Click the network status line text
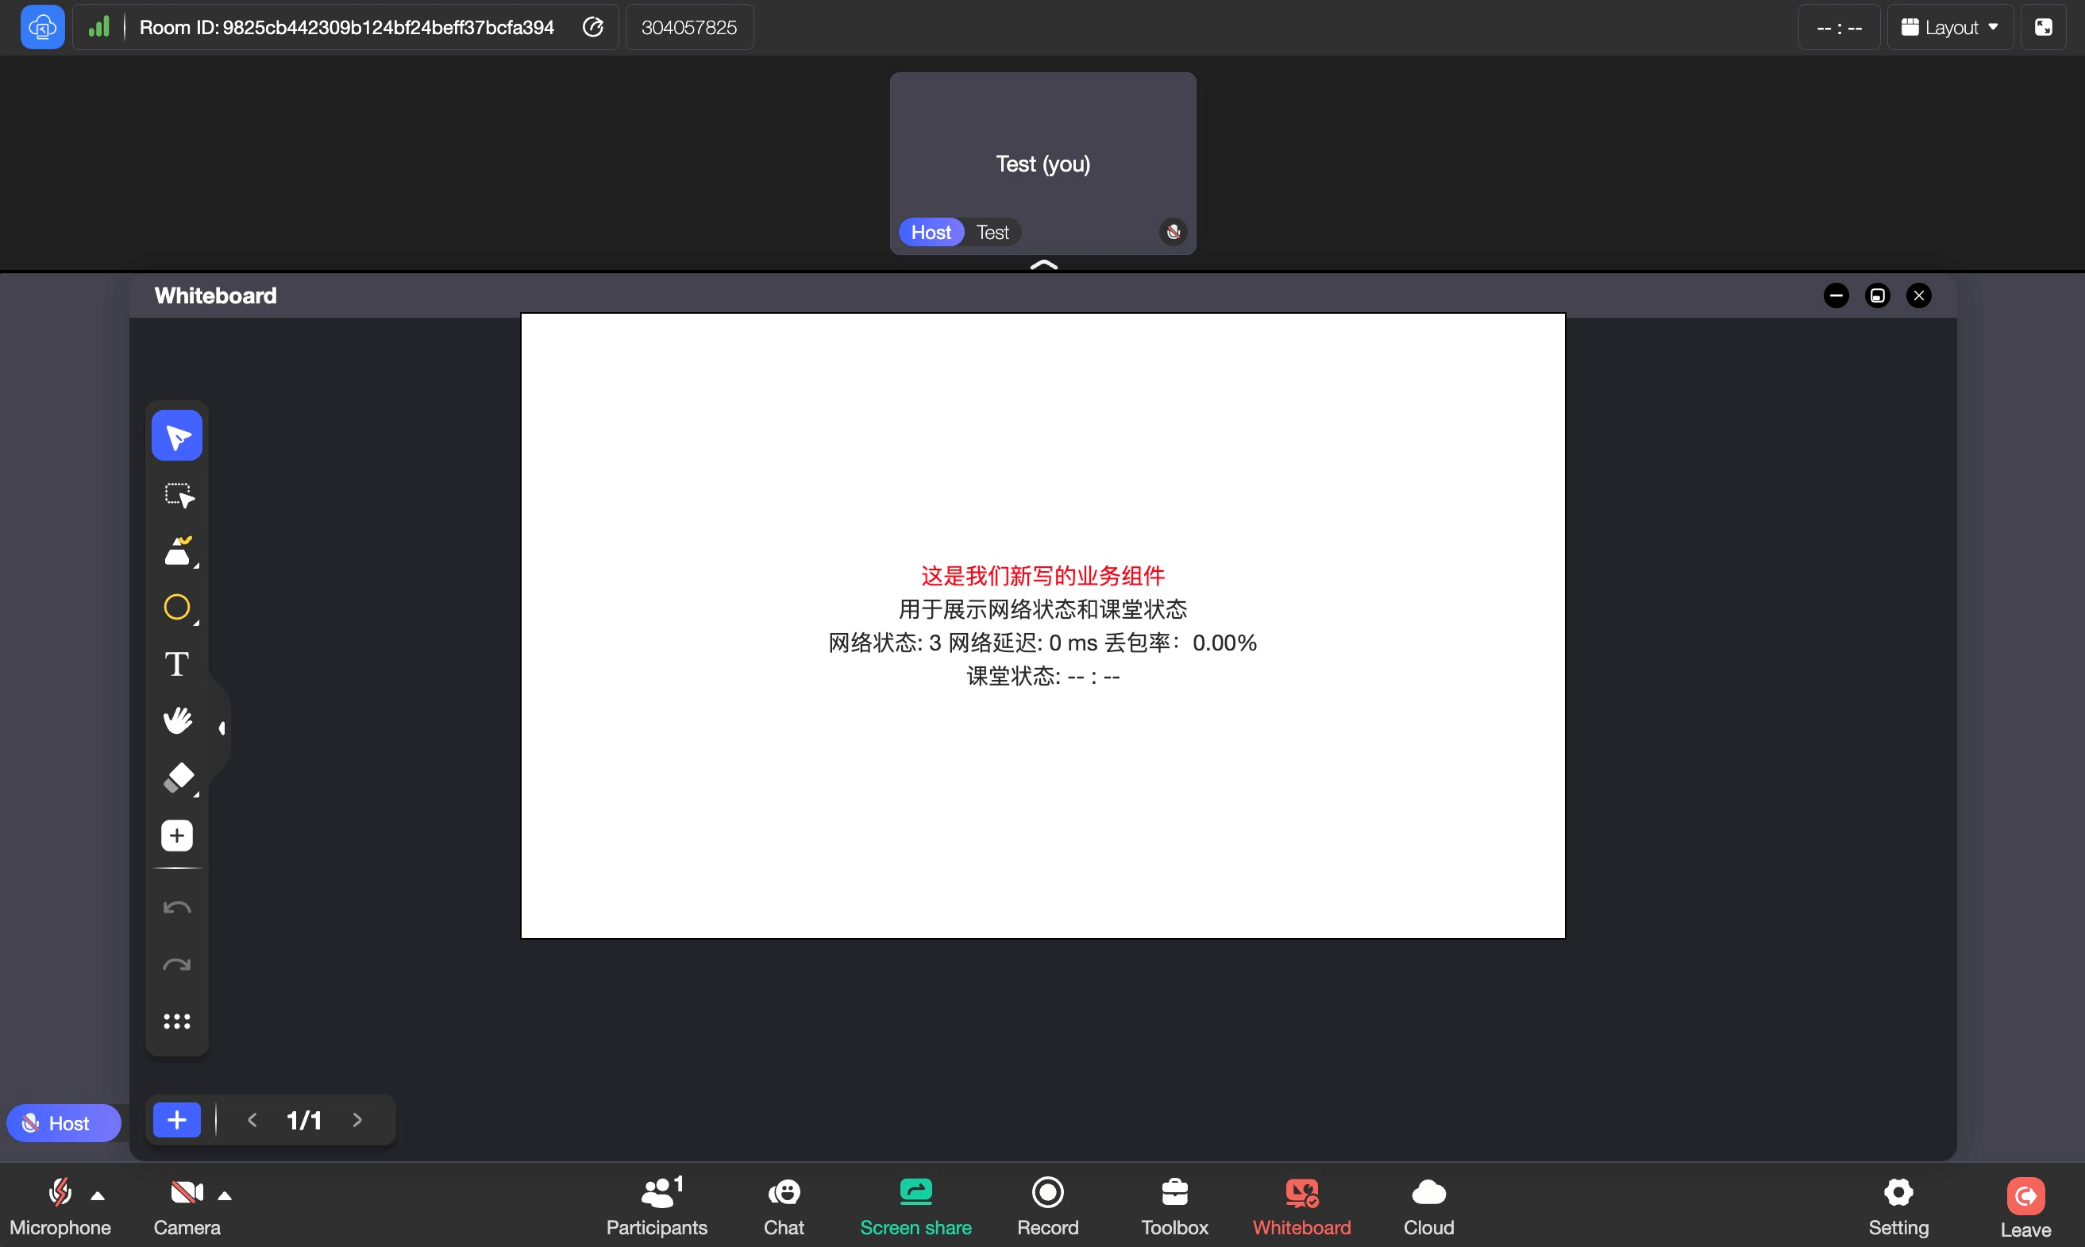 click(x=1042, y=643)
